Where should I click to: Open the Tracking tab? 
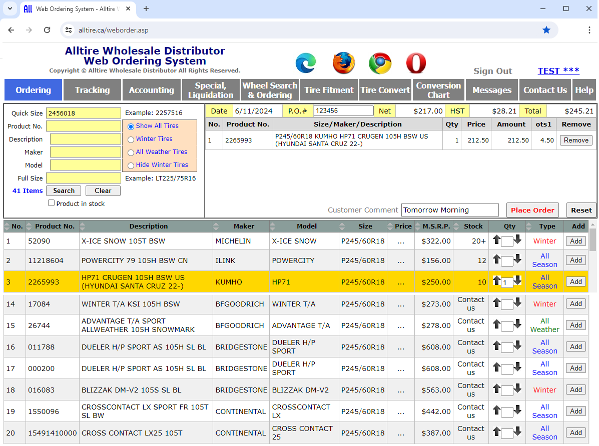(x=93, y=90)
